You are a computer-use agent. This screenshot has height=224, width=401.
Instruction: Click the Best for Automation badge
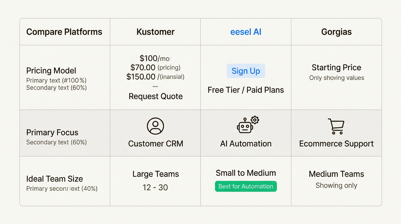point(246,186)
